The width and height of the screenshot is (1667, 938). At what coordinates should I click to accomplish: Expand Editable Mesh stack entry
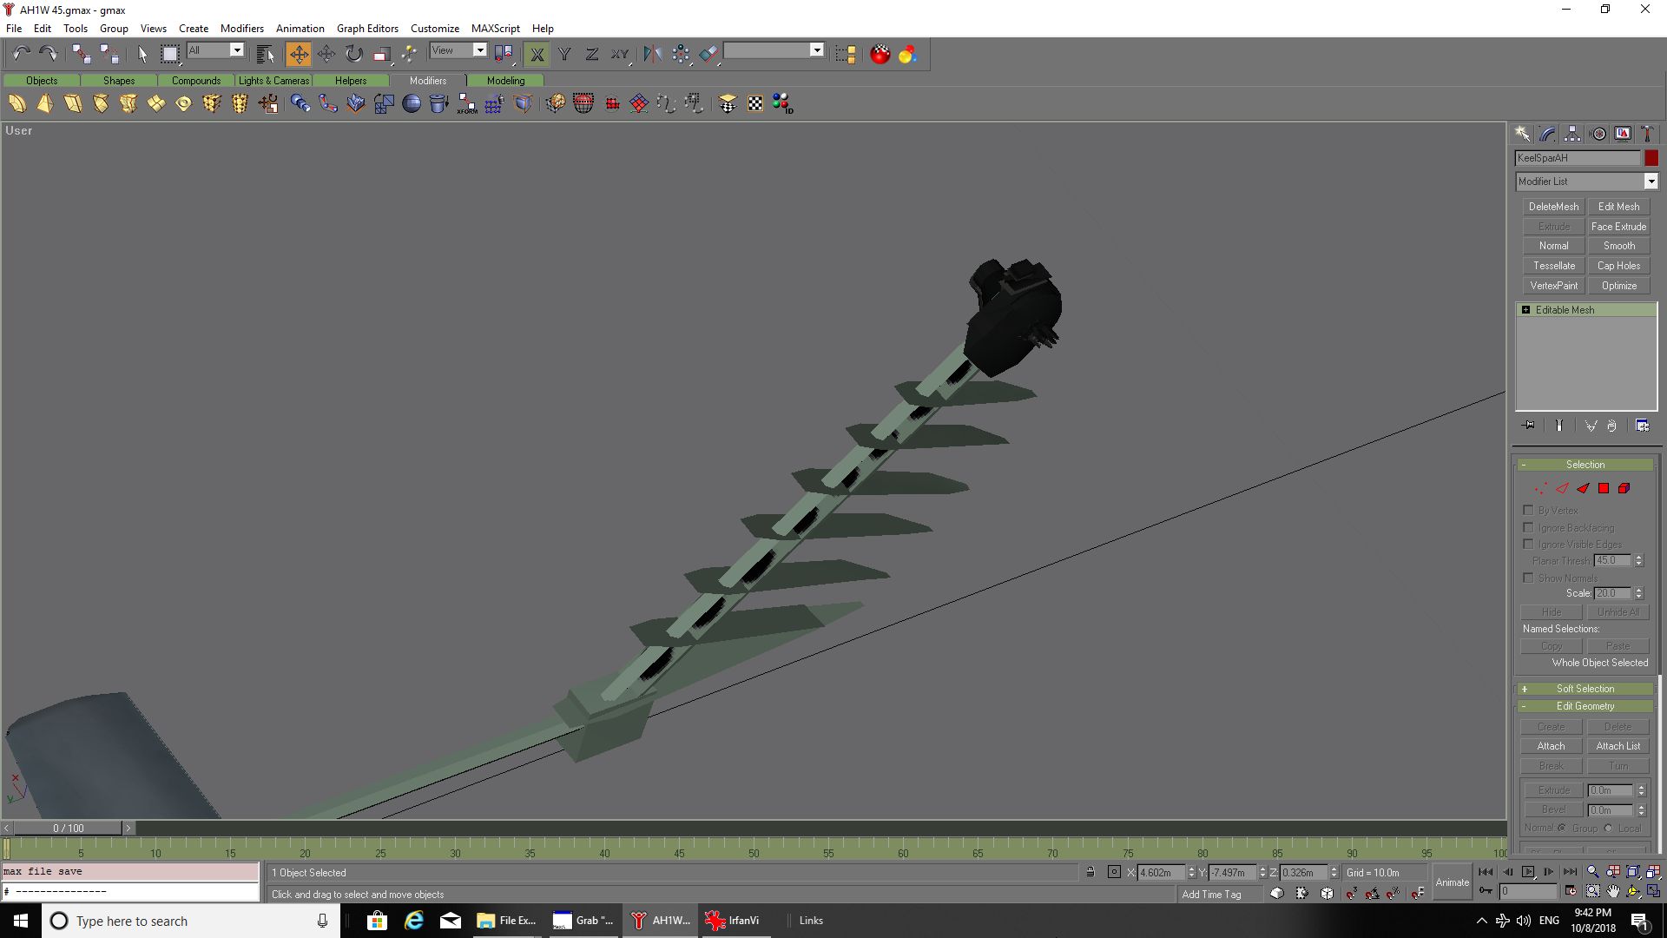[x=1525, y=310]
